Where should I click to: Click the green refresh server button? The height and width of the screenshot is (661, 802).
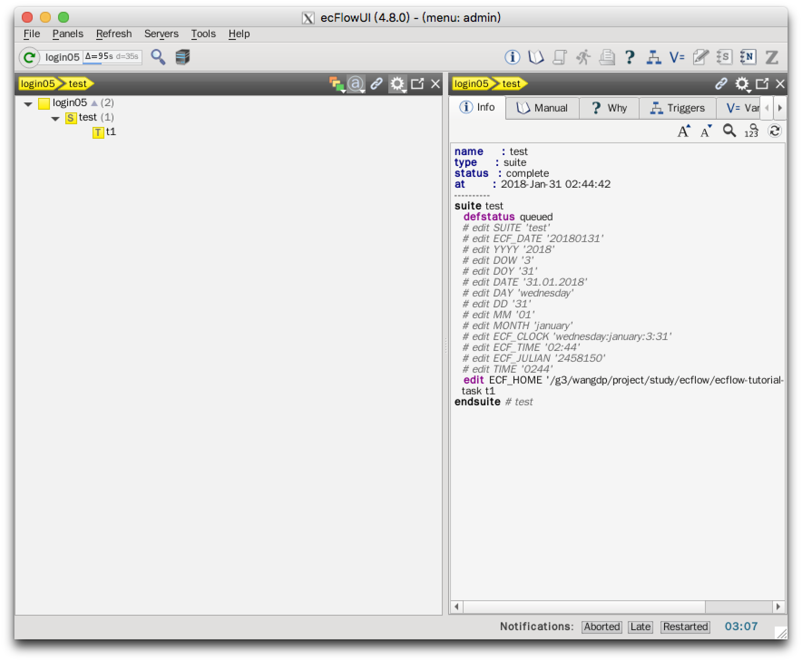(29, 58)
